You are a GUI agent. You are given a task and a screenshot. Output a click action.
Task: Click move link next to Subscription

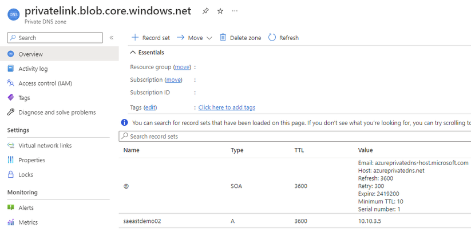(173, 80)
